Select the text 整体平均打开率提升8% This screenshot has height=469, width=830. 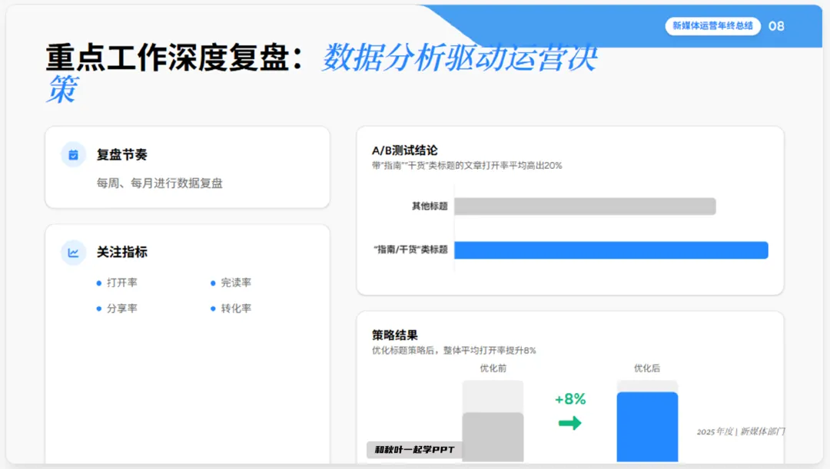(x=490, y=351)
